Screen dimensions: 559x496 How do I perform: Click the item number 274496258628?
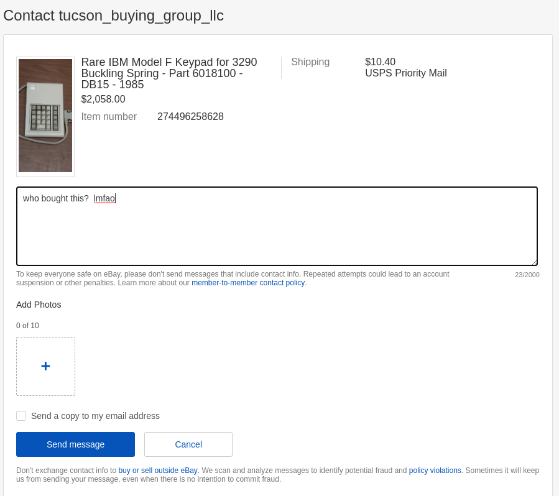click(x=190, y=117)
